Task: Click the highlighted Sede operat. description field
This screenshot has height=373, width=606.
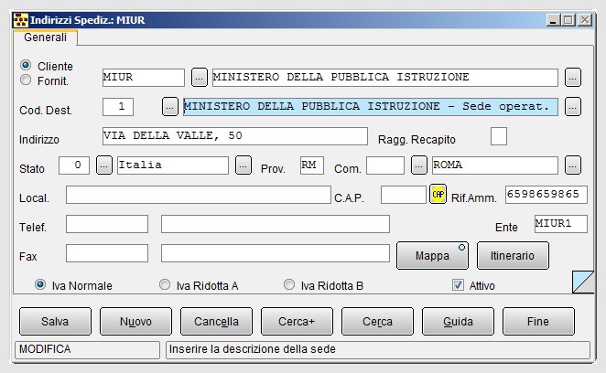Action: point(371,107)
